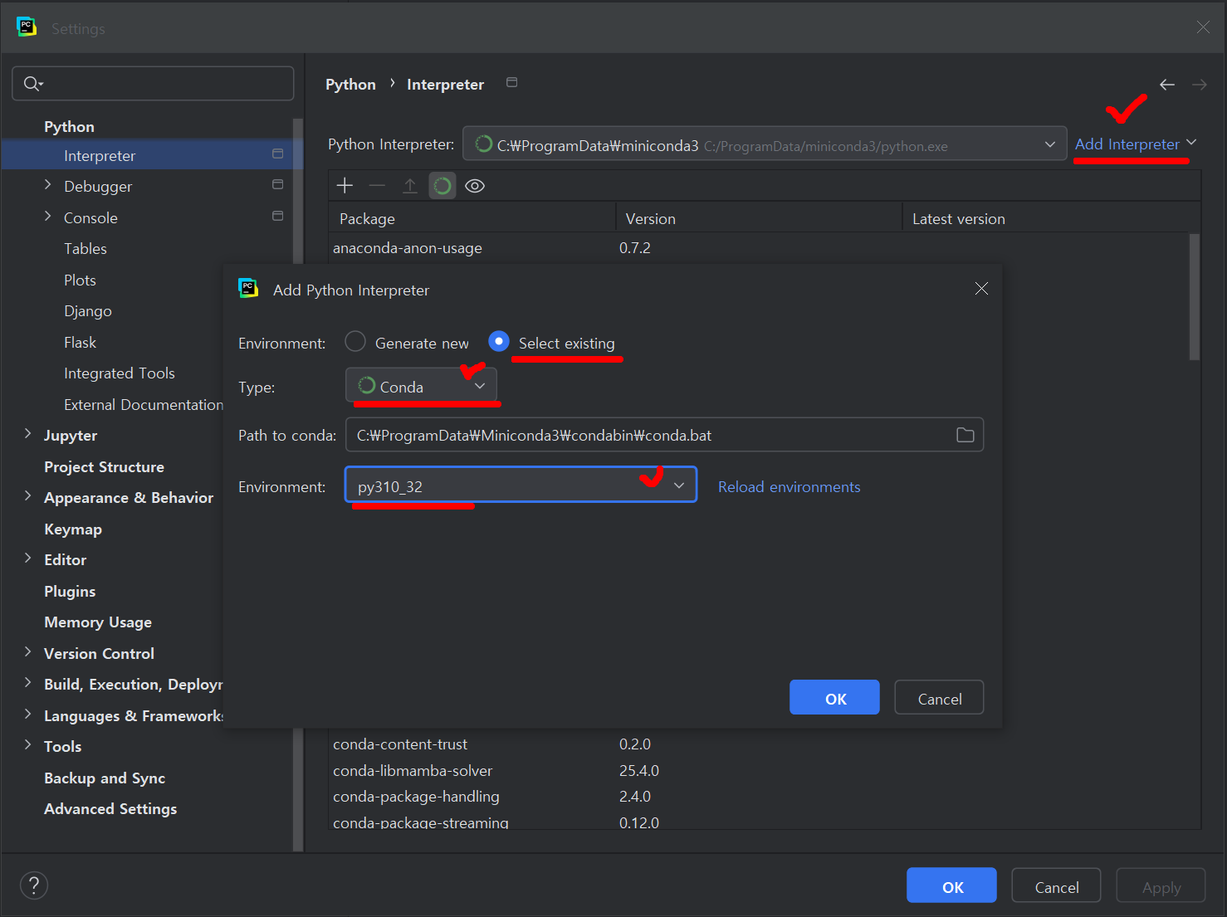The image size is (1227, 917).
Task: Toggle show early releases eye icon
Action: (475, 186)
